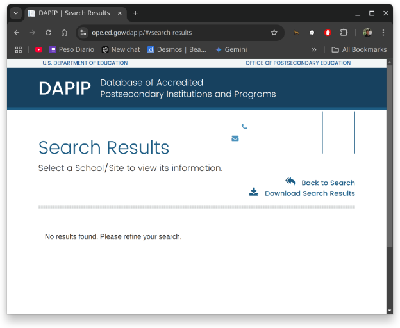
Task: Click the phone contact icon
Action: (x=244, y=126)
